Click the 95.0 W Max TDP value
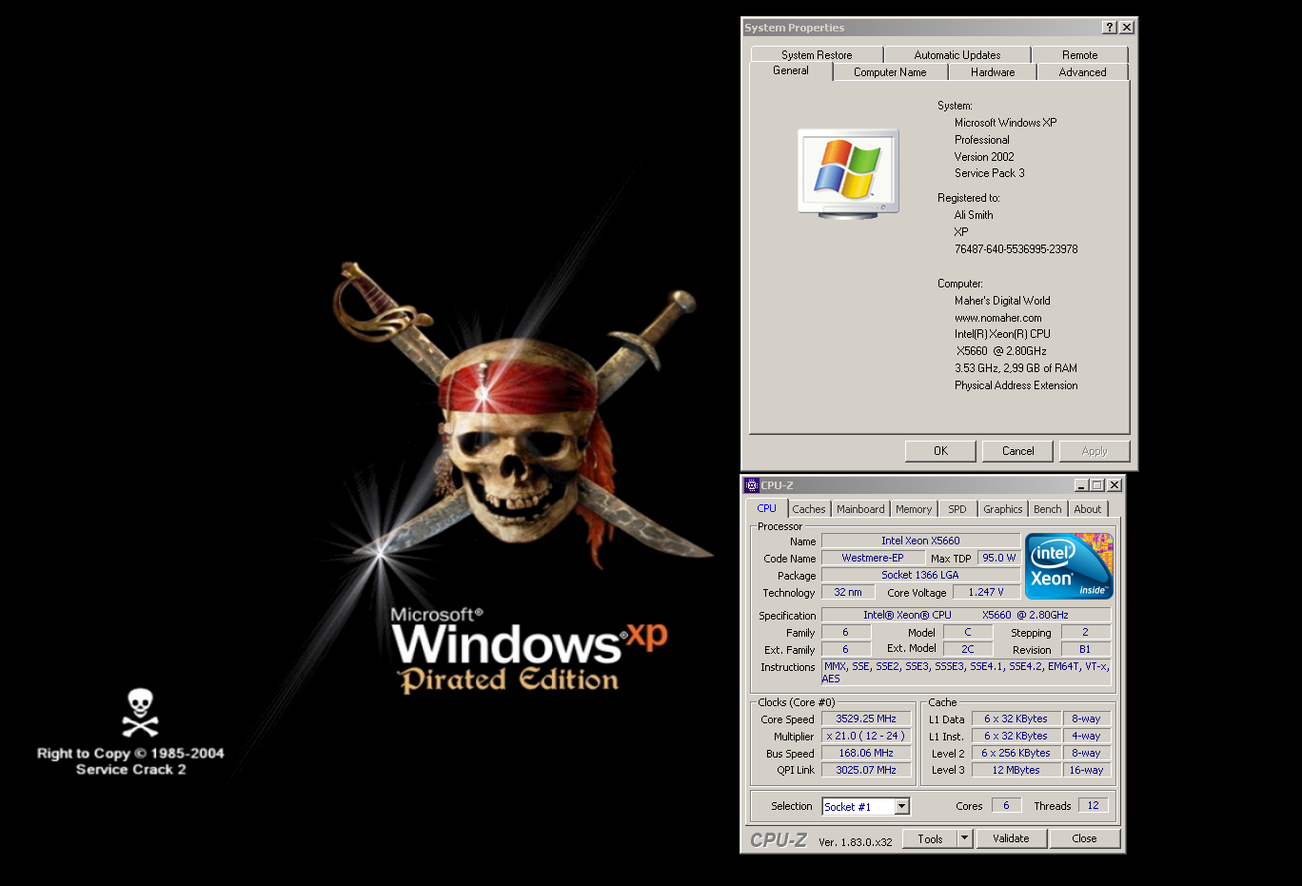The width and height of the screenshot is (1302, 886). click(x=998, y=558)
